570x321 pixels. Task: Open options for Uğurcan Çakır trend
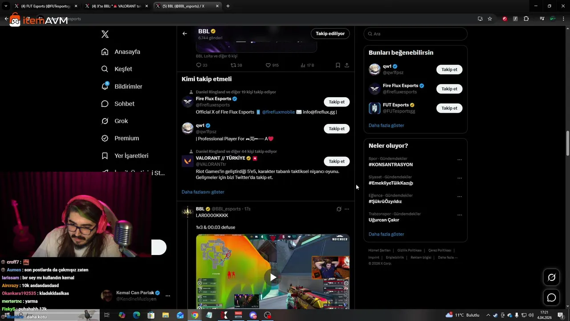(460, 215)
